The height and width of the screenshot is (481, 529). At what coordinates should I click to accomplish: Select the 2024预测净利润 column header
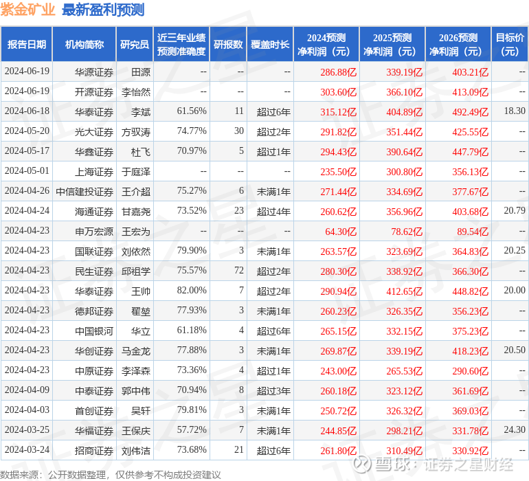[x=326, y=44]
